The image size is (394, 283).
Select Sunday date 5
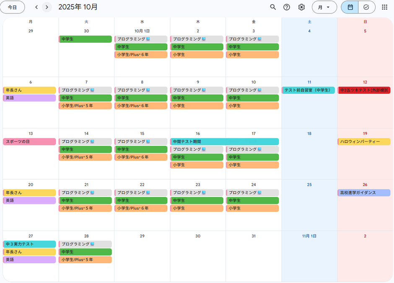coord(365,31)
